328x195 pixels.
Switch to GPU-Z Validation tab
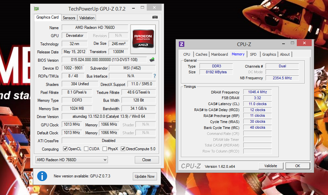(x=87, y=18)
